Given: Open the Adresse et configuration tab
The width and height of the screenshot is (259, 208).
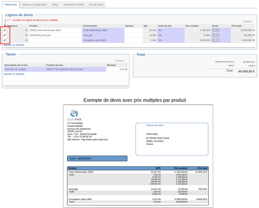Looking at the screenshot, I should (35, 5).
